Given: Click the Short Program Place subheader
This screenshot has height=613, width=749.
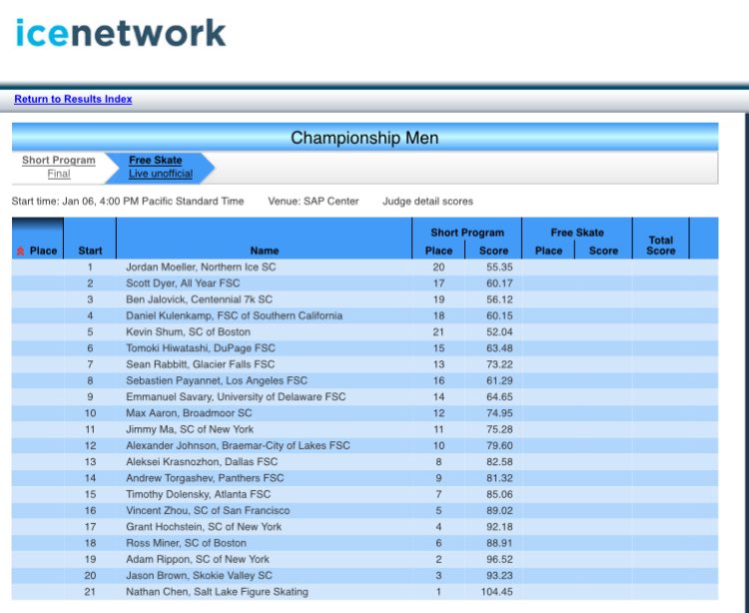Looking at the screenshot, I should 438,251.
